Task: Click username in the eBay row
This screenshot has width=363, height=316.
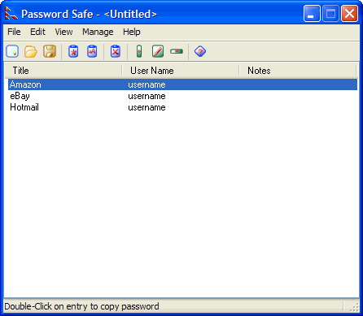Action: pyautogui.click(x=147, y=96)
